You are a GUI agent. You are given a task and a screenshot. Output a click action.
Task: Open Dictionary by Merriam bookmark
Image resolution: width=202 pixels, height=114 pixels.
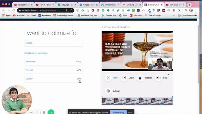pyautogui.click(x=88, y=16)
